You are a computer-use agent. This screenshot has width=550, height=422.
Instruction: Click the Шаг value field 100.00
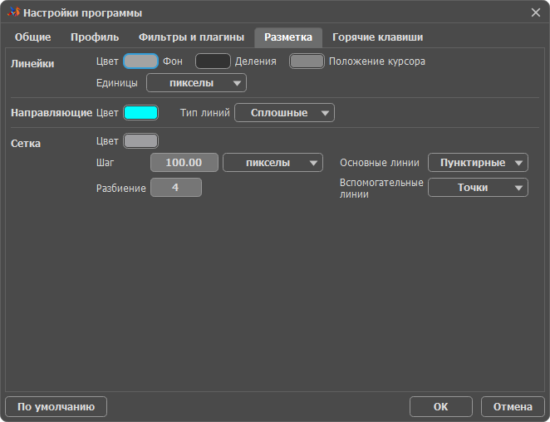(x=184, y=163)
